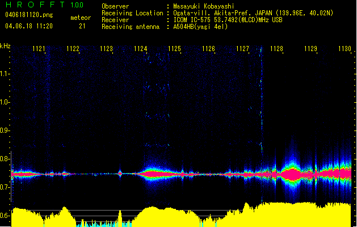Click the small signal burst after 1123

(120, 174)
